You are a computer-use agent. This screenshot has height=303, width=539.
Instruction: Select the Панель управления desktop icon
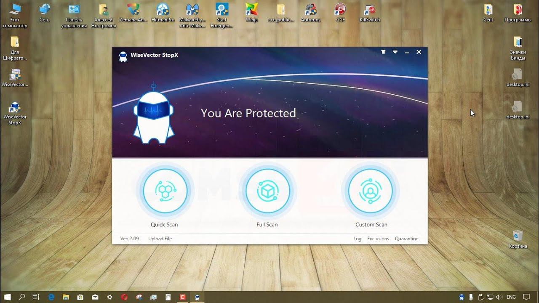coord(74,16)
